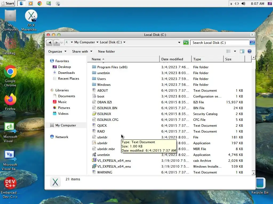273x204 pixels.
Task: Sort by Size column header
Action: coord(234,59)
